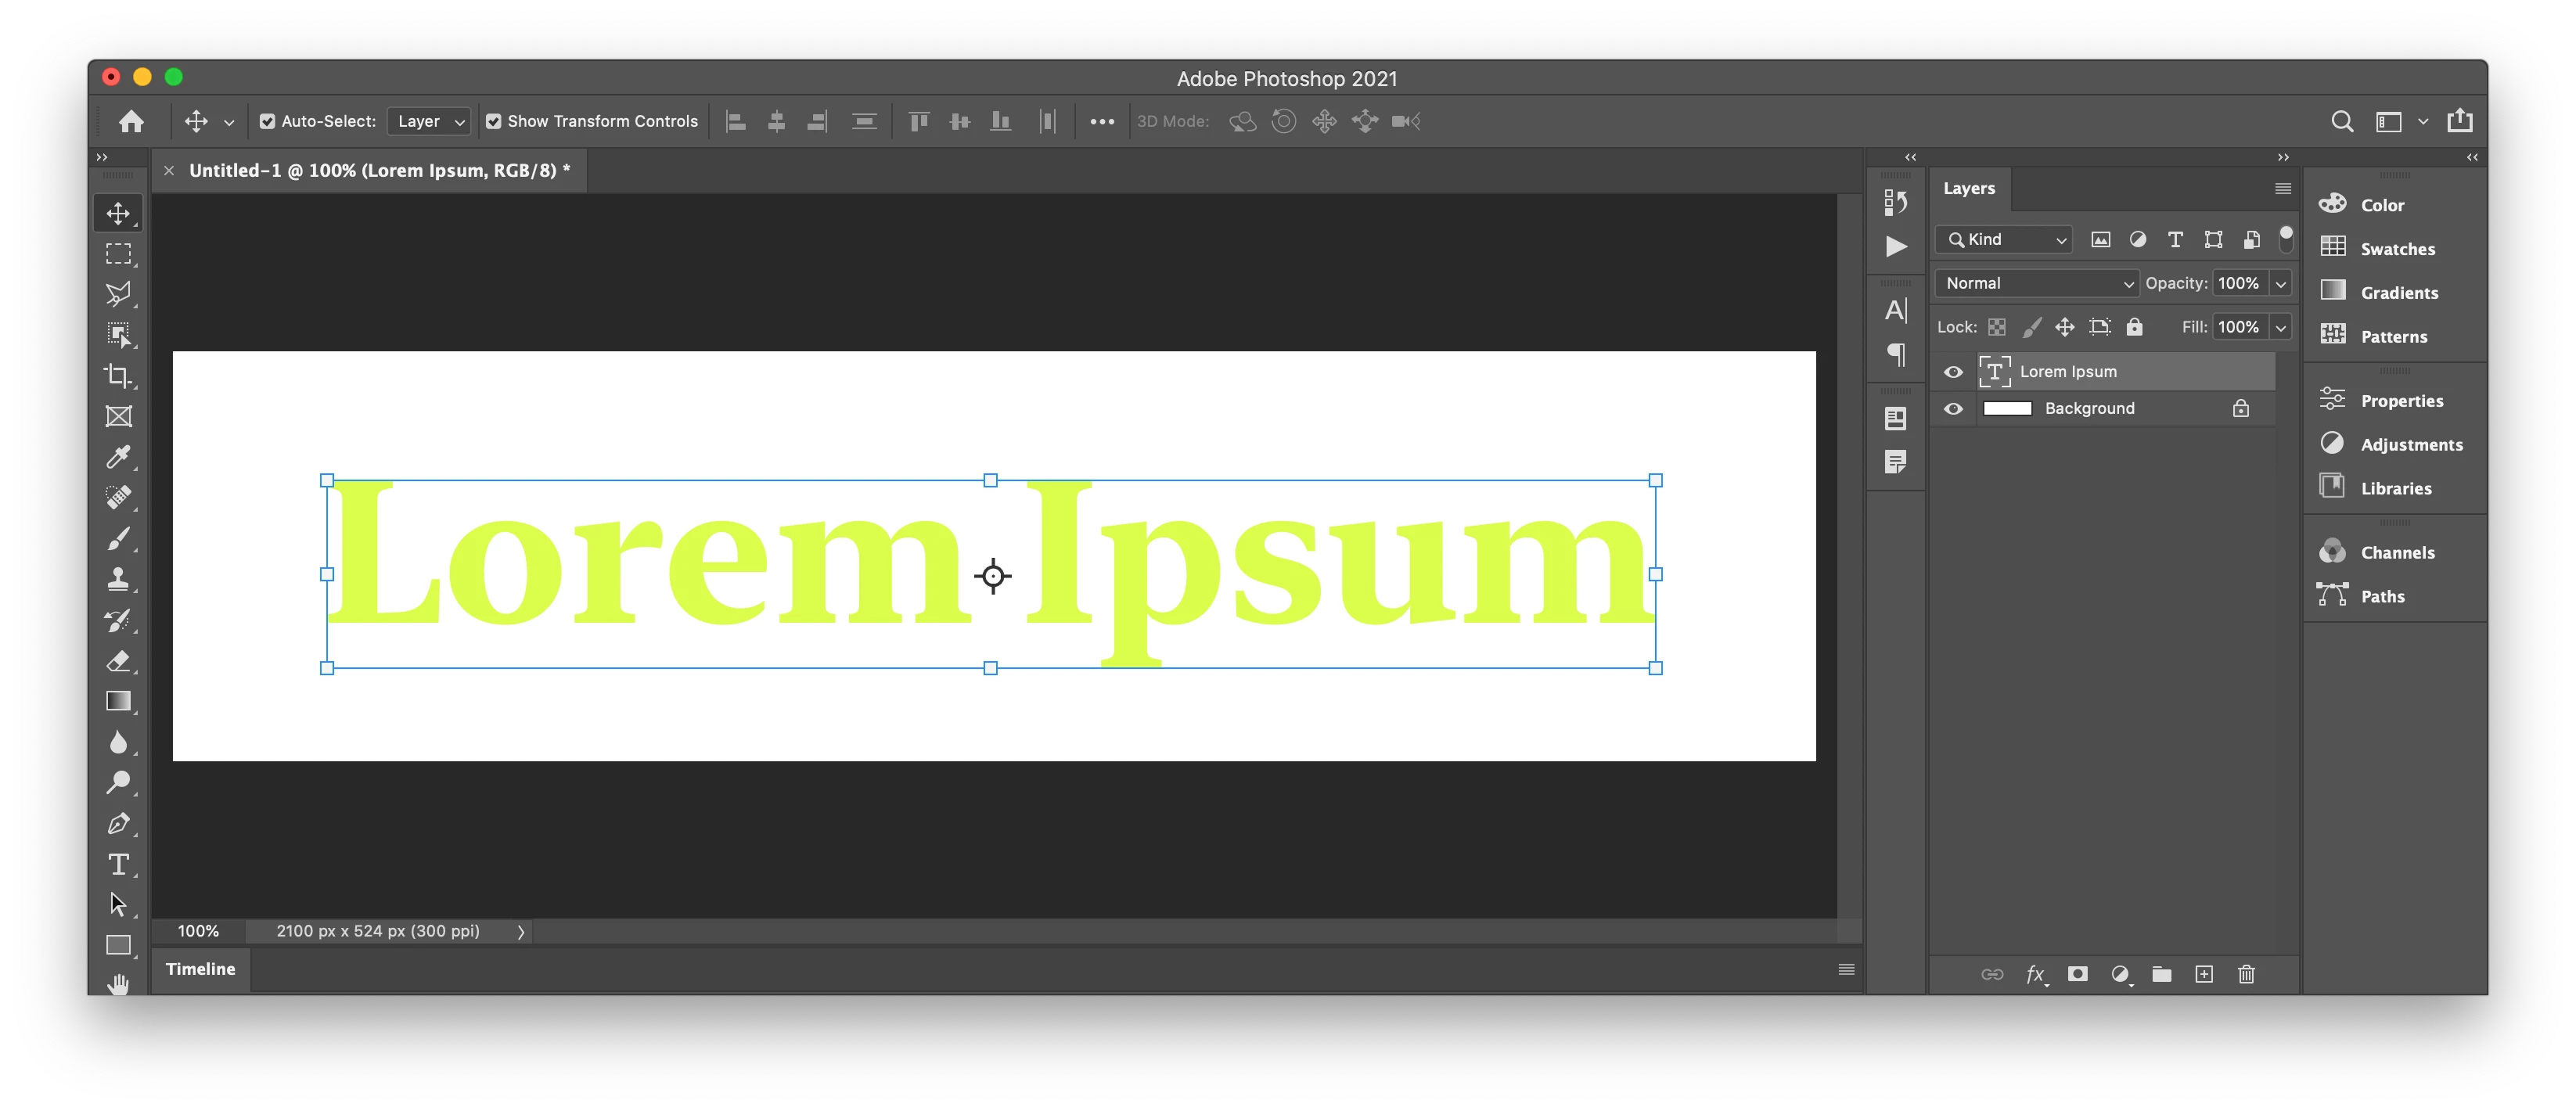Switch to the Timeline tab
Image resolution: width=2576 pixels, height=1111 pixels.
point(201,969)
